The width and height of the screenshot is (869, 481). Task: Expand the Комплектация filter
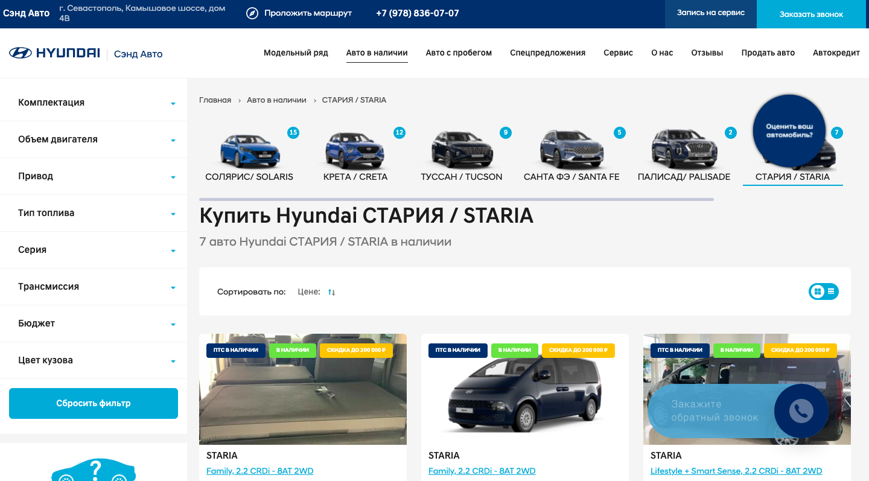(x=94, y=103)
